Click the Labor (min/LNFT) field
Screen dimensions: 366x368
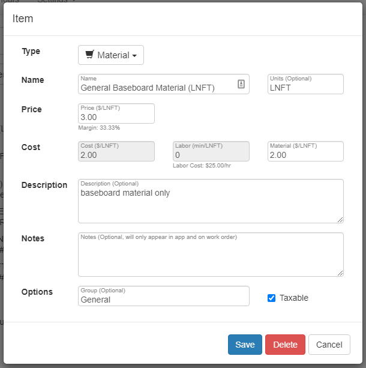tap(211, 151)
